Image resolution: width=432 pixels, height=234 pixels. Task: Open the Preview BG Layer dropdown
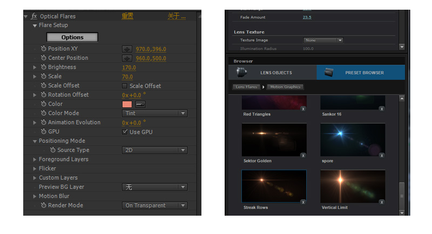tap(154, 187)
